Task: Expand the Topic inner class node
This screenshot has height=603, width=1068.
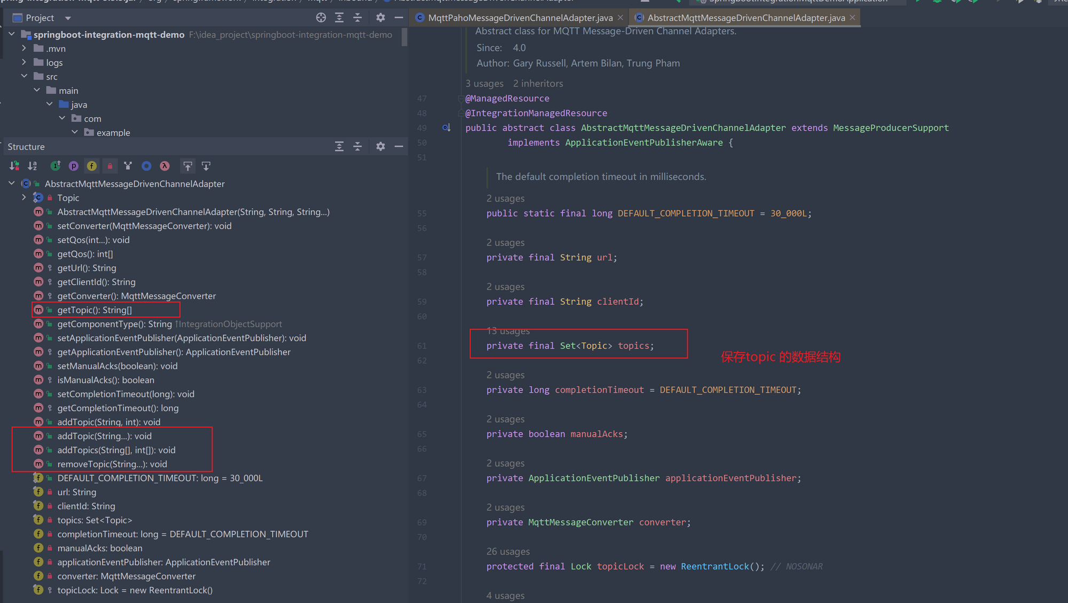Action: click(x=24, y=198)
